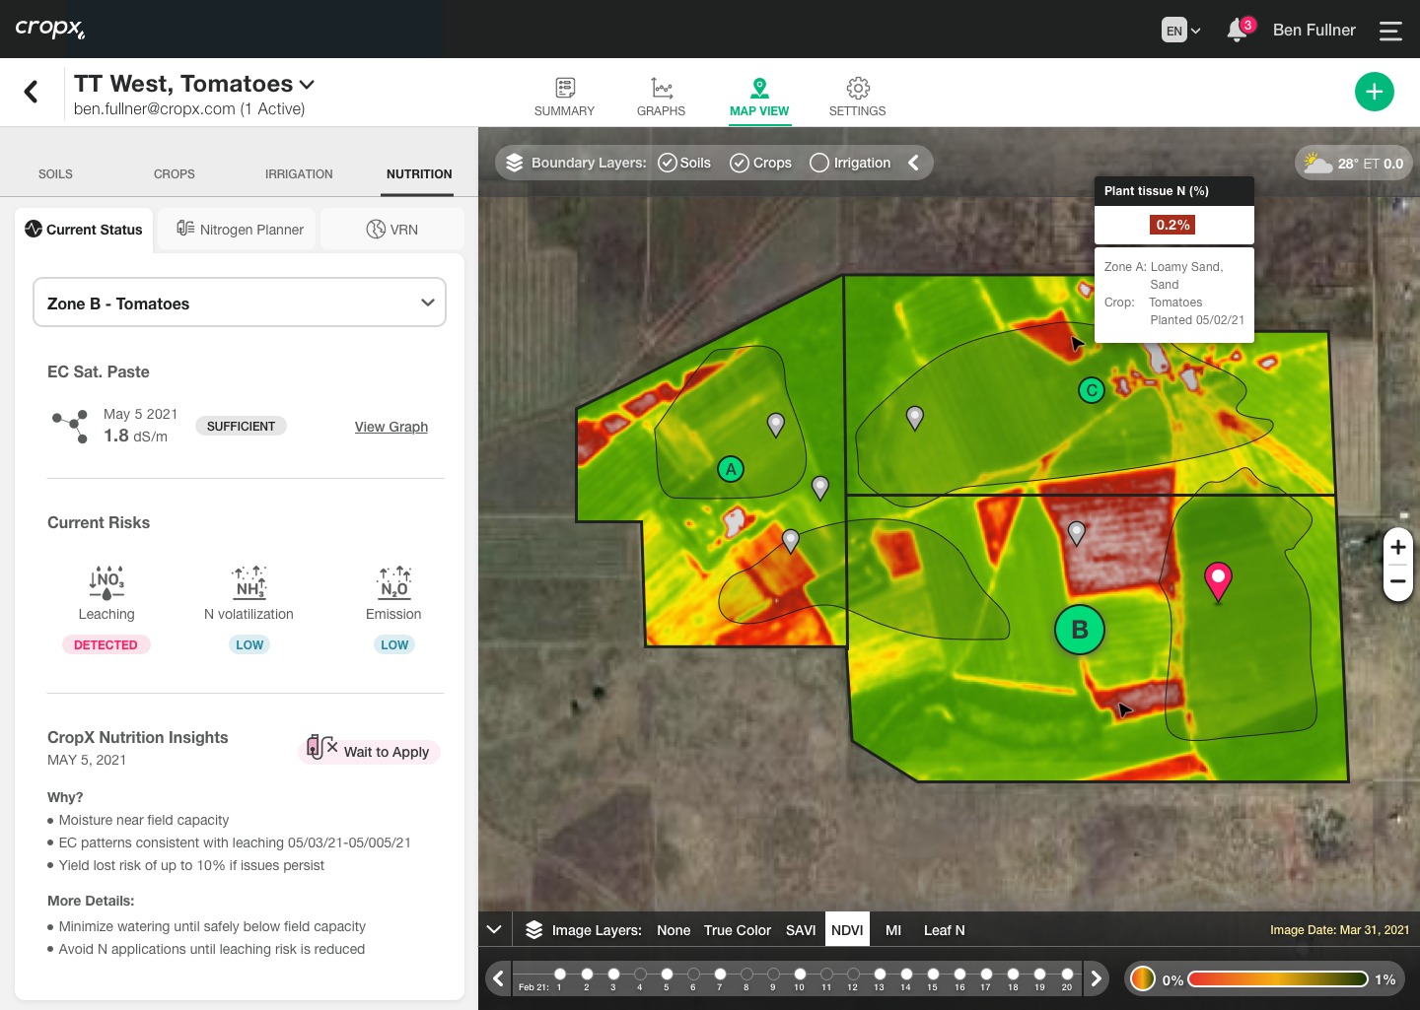Collapse the Image Layers panel chevron
Screen dimensions: 1420x1010
(x=494, y=929)
